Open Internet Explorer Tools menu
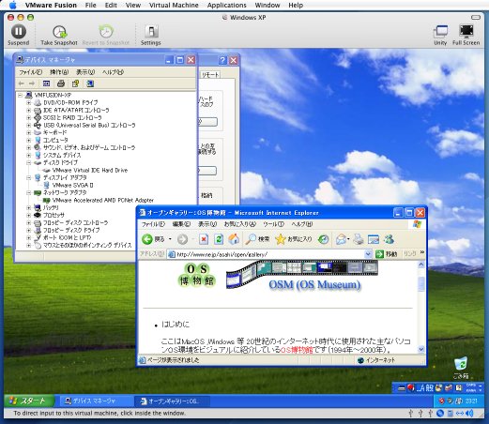The image size is (489, 424). 273,224
